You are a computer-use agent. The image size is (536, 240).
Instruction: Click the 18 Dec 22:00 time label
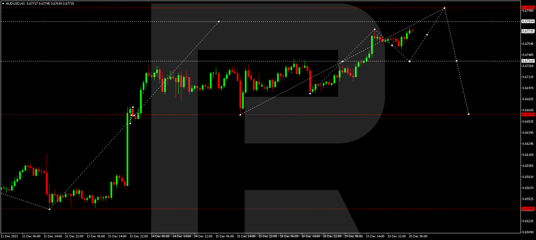click(332, 236)
